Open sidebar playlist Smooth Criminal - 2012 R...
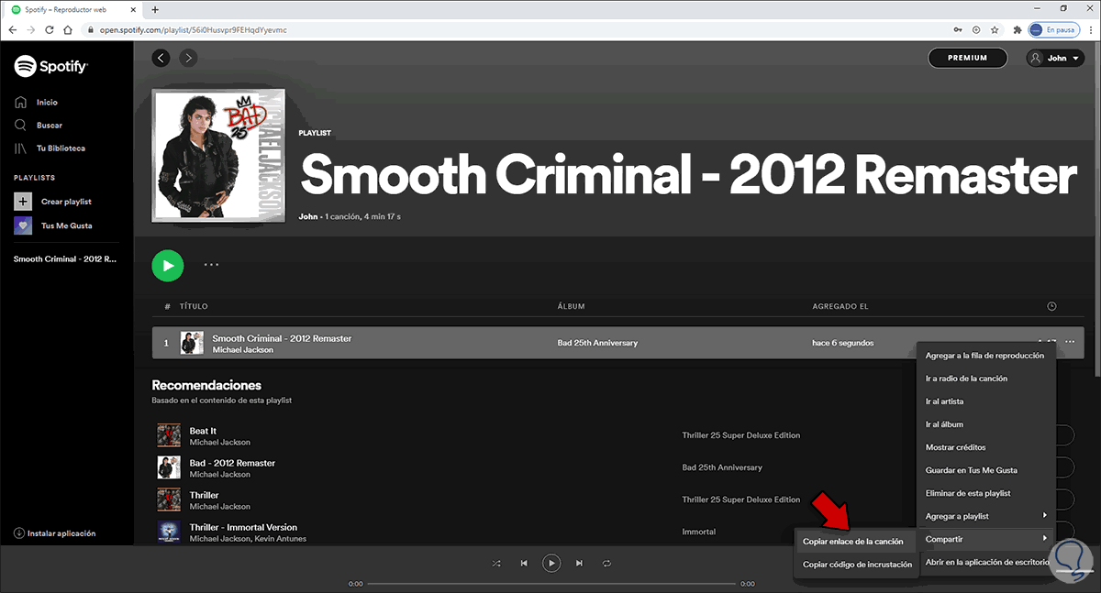1101x593 pixels. pos(65,259)
